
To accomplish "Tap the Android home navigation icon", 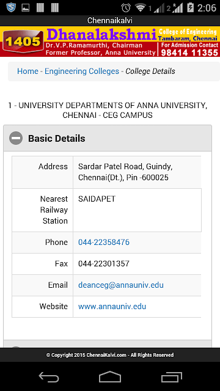I will pos(110,376).
